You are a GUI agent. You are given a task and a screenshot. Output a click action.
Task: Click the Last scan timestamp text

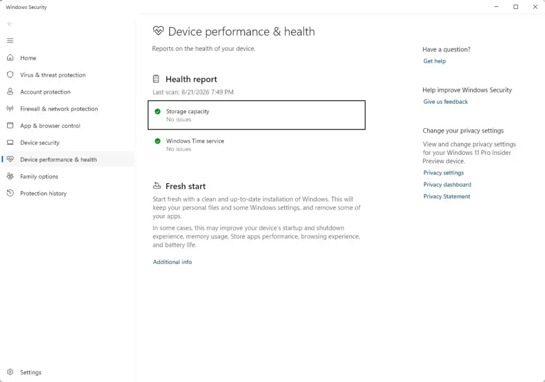[193, 92]
